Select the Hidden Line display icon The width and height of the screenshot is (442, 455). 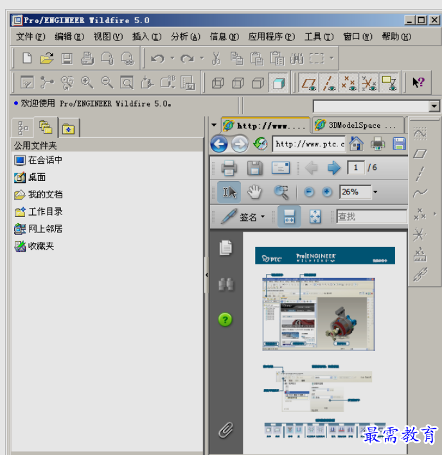point(238,83)
